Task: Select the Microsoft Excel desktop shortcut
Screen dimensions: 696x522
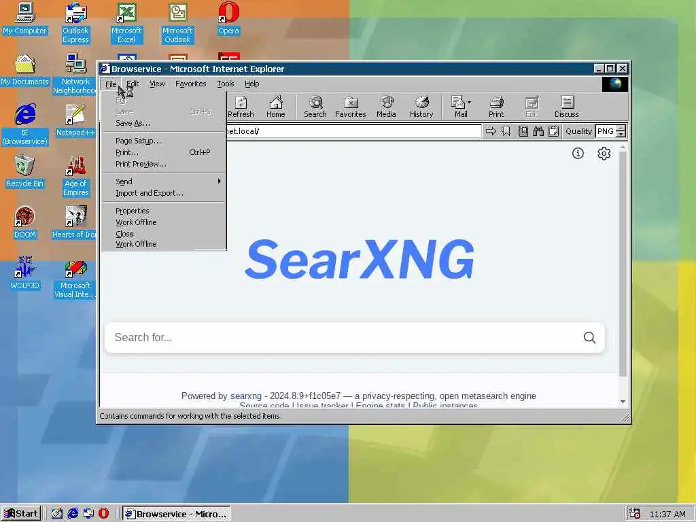Action: pyautogui.click(x=126, y=23)
